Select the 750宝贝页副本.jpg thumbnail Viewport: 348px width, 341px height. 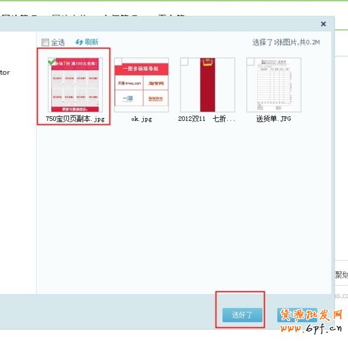[x=75, y=85]
